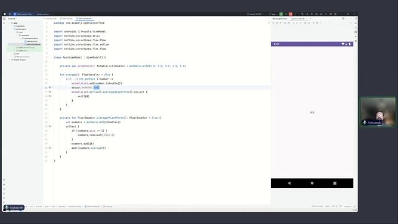The height and width of the screenshot is (224, 398).
Task: Tap the Back triangle on emulator navigation bar
Action: [x=289, y=183]
